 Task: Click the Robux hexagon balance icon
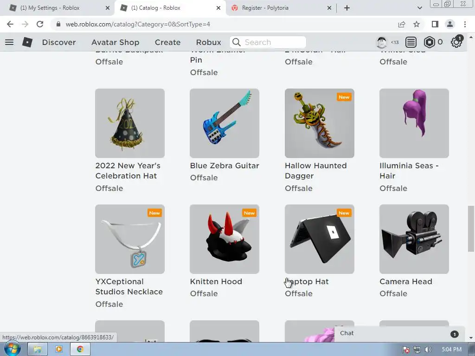[x=429, y=42]
